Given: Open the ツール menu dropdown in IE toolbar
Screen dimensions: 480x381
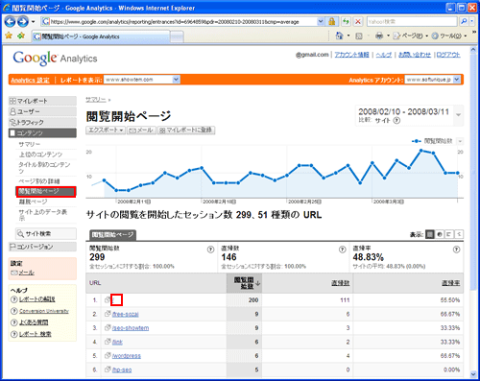Looking at the screenshot, I should (449, 36).
